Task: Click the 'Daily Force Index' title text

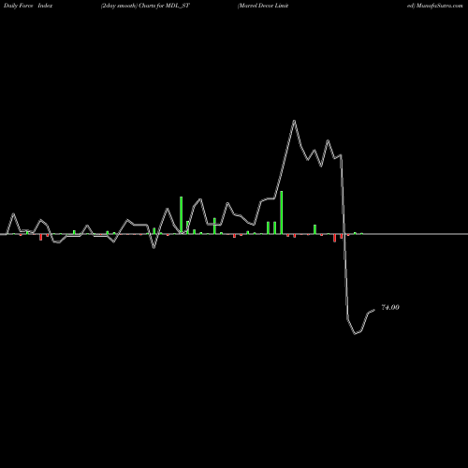Action: click(28, 6)
